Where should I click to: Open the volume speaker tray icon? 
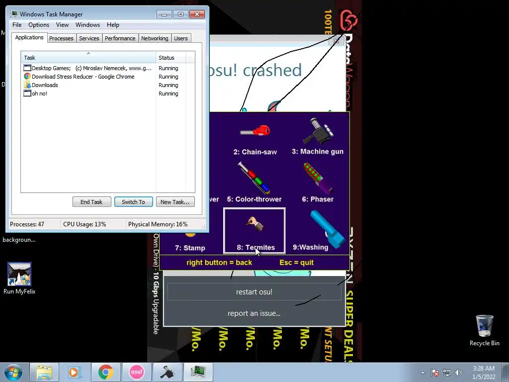click(x=459, y=373)
